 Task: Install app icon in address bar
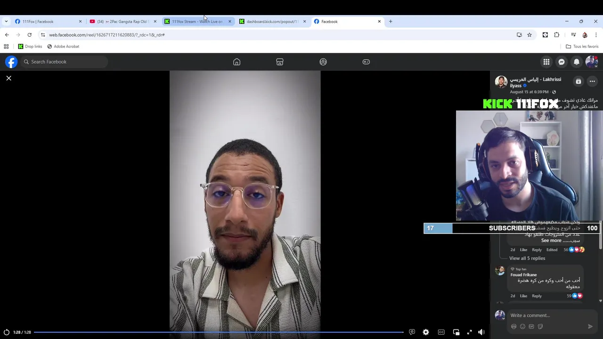[519, 35]
